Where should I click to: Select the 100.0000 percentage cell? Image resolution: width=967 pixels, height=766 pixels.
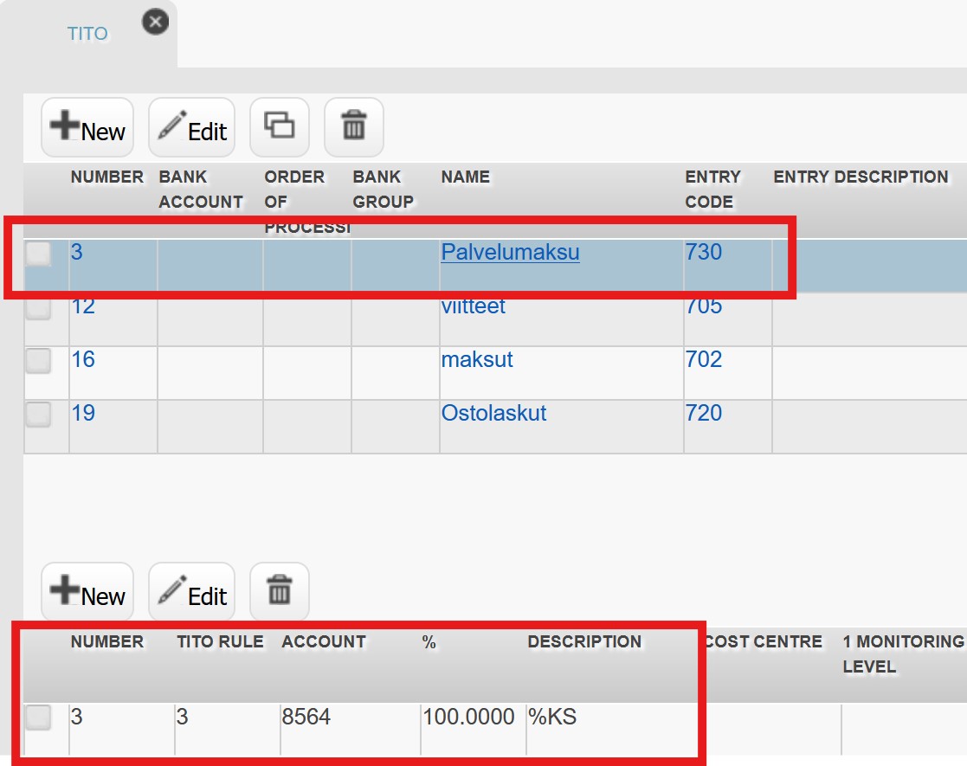coord(468,718)
